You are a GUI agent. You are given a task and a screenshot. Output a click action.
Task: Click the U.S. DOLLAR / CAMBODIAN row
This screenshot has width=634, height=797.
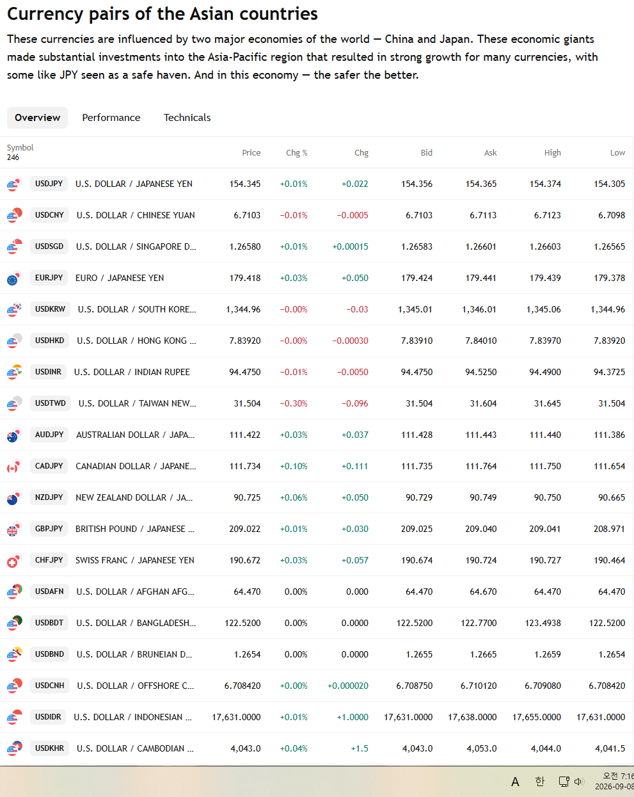(317, 748)
